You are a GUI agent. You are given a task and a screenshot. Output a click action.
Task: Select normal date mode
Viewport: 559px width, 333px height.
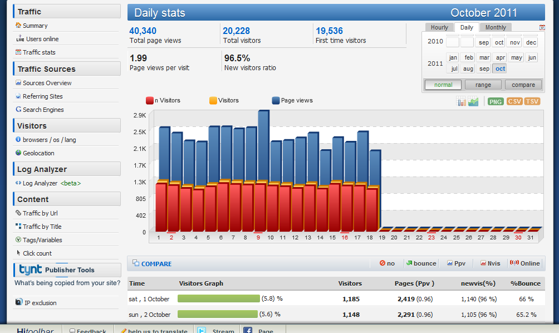click(443, 85)
